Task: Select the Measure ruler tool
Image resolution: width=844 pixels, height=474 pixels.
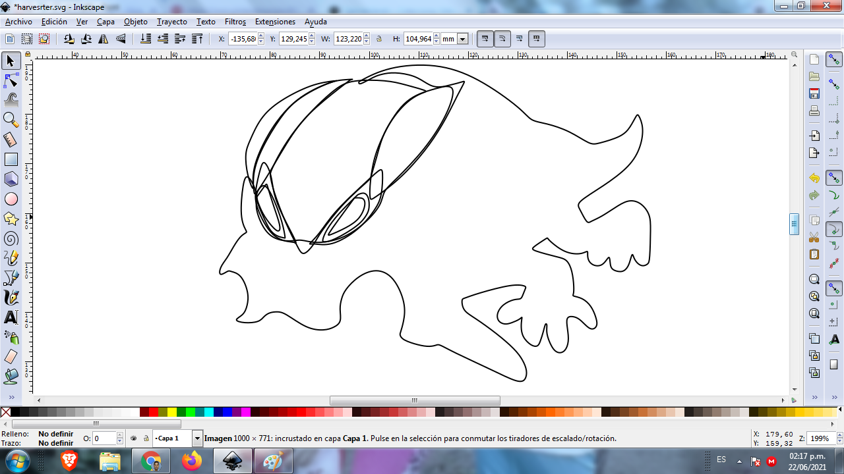Action: [x=11, y=140]
